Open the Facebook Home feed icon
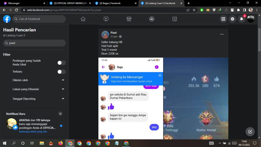Screen dimensions: 261x147 pos(83,19)
